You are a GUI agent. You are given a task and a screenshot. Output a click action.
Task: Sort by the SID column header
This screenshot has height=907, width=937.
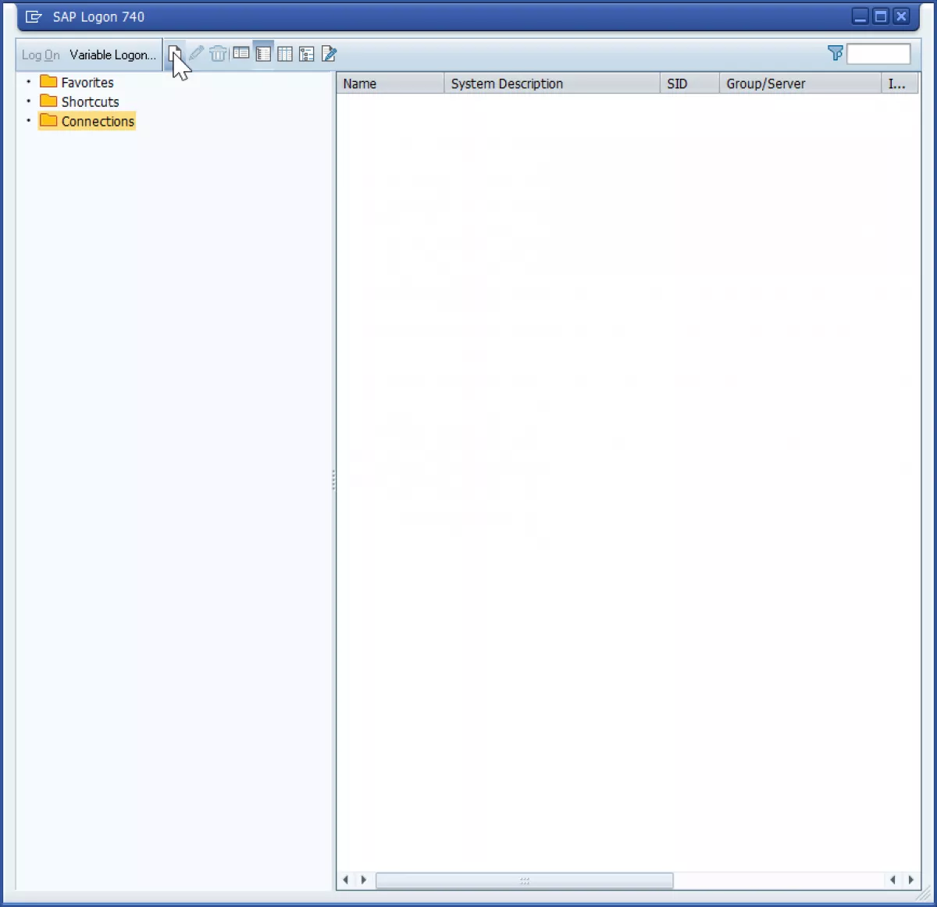(689, 84)
